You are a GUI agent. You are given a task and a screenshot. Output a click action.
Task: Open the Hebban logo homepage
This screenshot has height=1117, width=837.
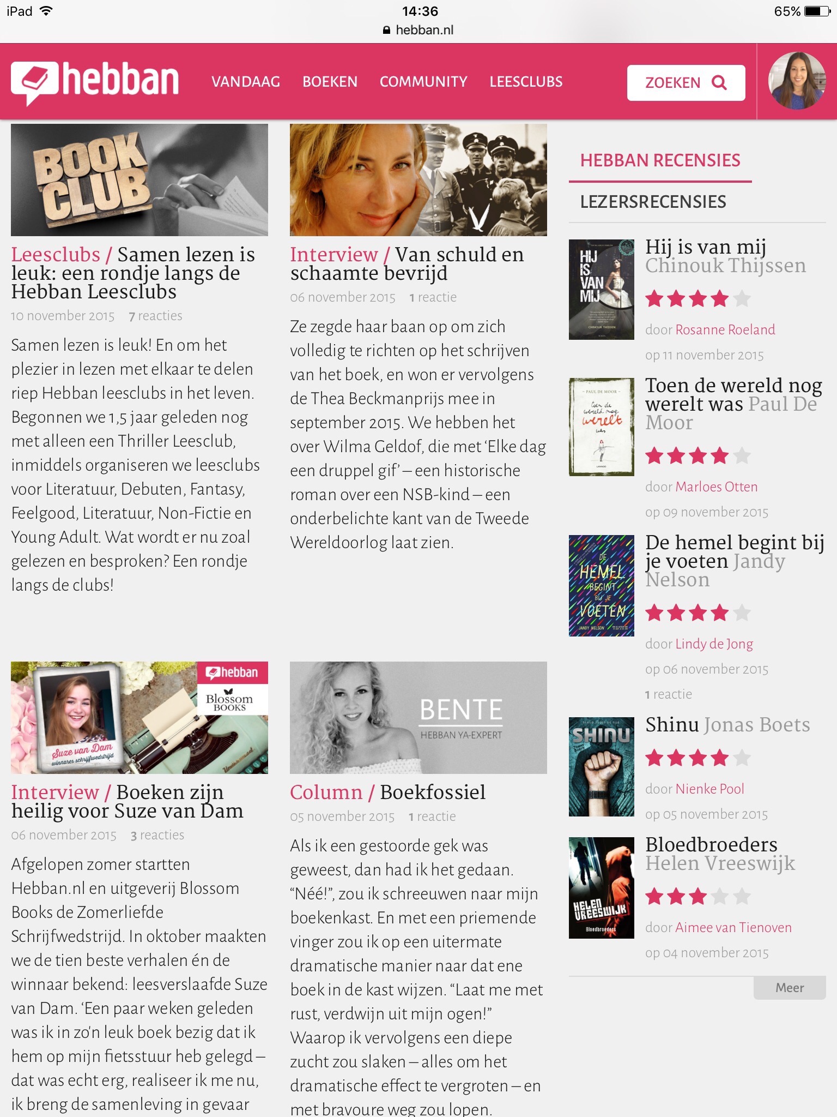point(95,82)
